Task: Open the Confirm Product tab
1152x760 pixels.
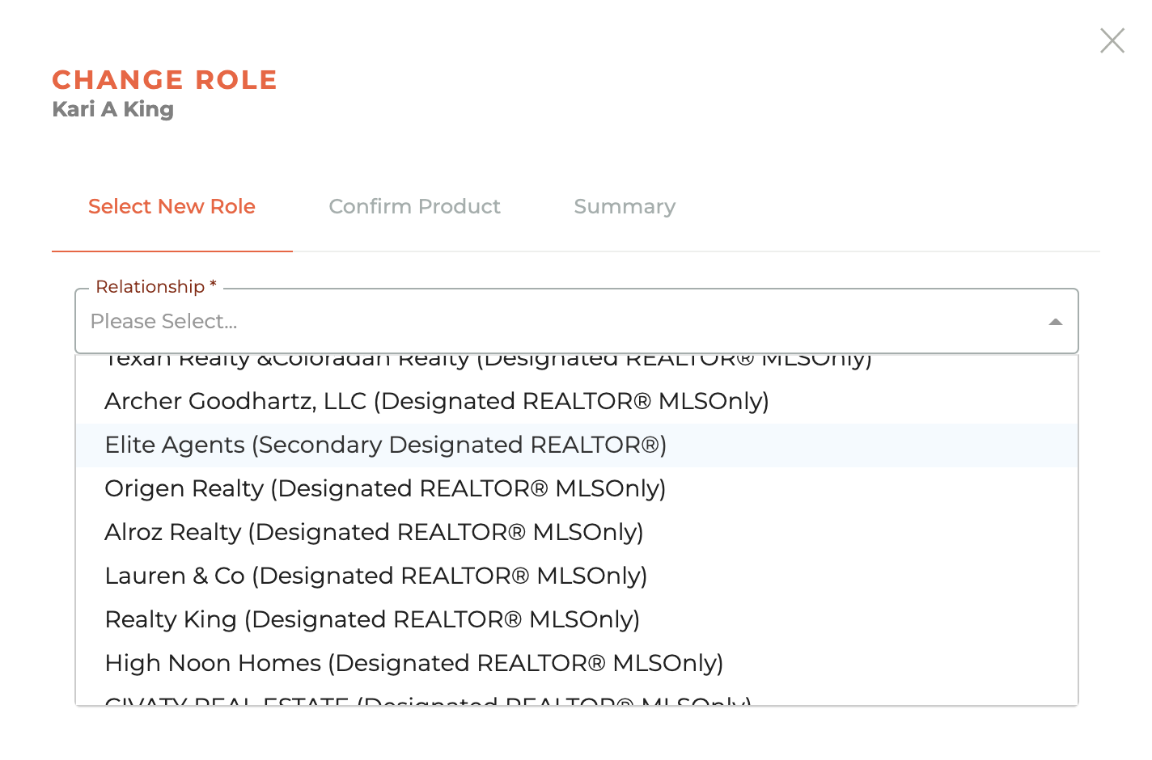Action: point(414,207)
